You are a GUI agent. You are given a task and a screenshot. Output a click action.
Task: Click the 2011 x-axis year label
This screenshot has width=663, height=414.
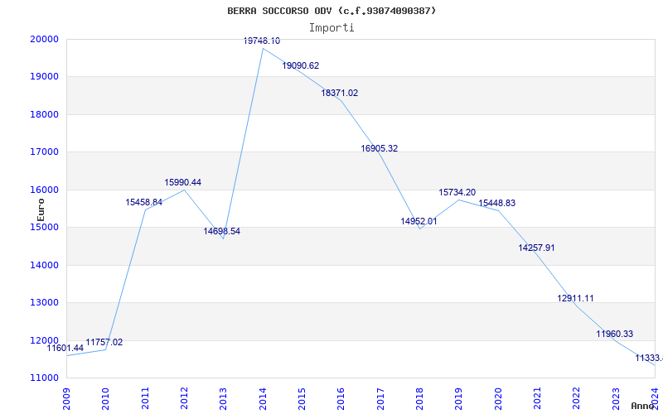(x=145, y=399)
